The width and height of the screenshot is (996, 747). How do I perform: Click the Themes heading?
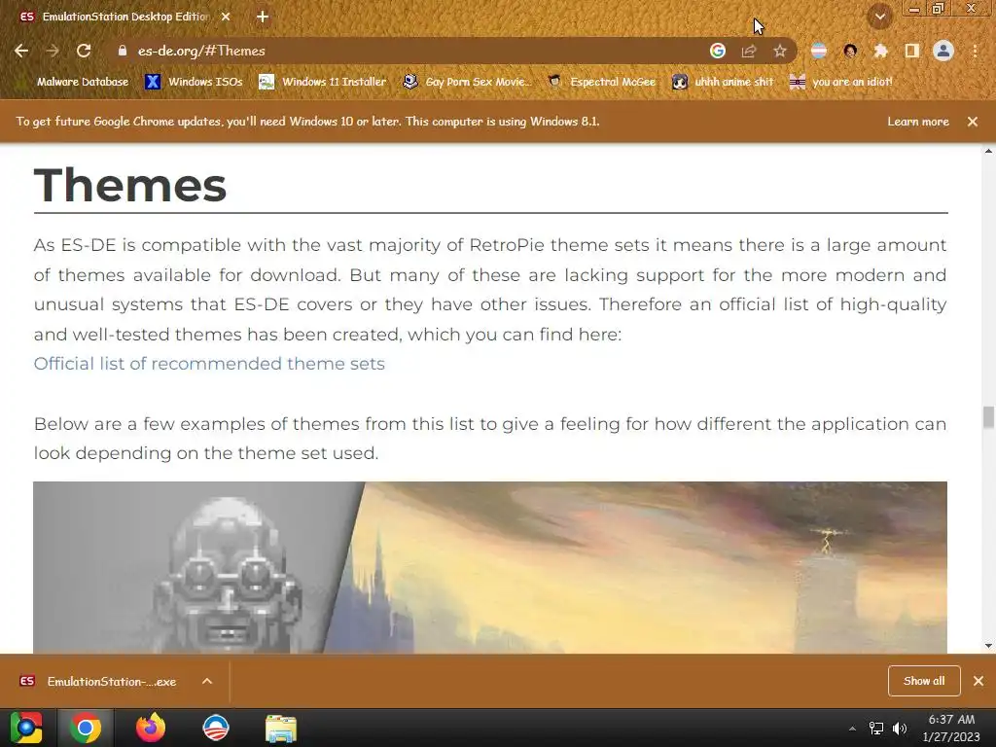point(130,186)
